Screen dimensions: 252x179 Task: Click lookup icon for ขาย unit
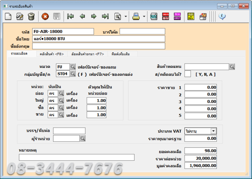tap(61, 115)
